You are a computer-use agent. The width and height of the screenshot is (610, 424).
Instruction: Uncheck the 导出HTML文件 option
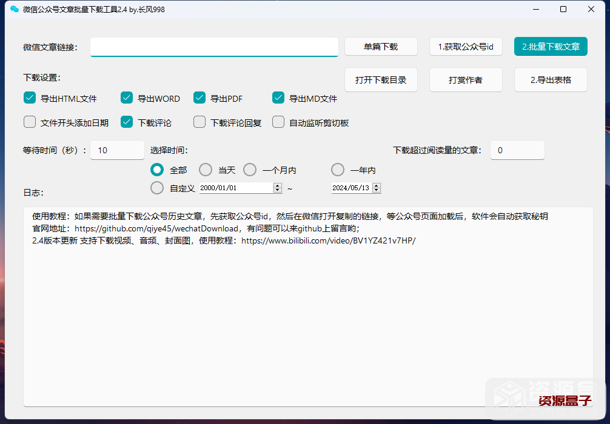pyautogui.click(x=29, y=97)
